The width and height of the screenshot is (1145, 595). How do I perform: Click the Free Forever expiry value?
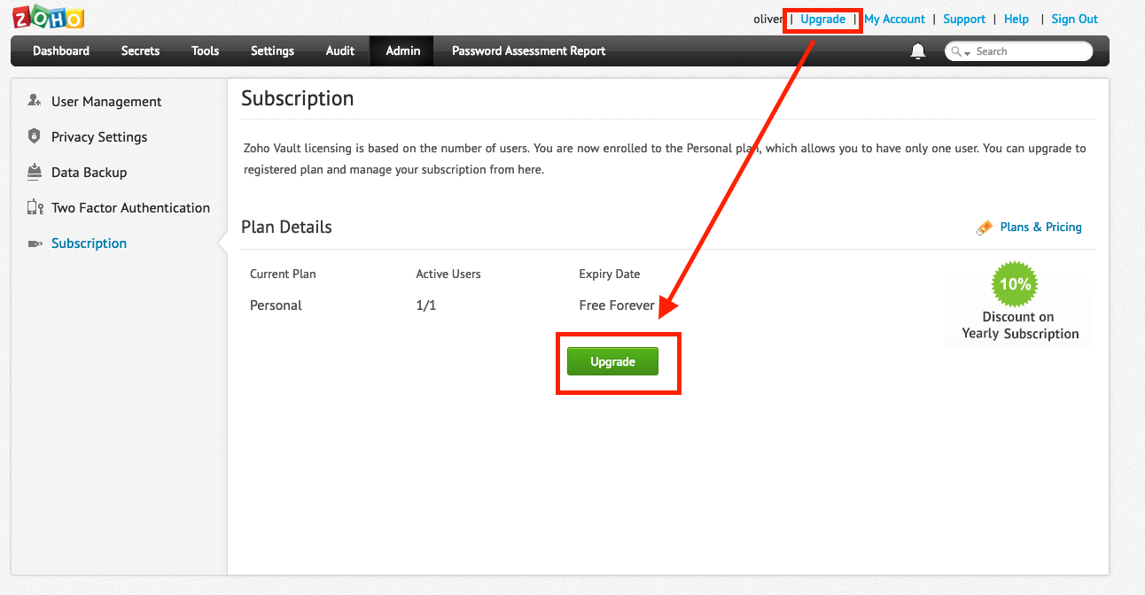pos(617,305)
